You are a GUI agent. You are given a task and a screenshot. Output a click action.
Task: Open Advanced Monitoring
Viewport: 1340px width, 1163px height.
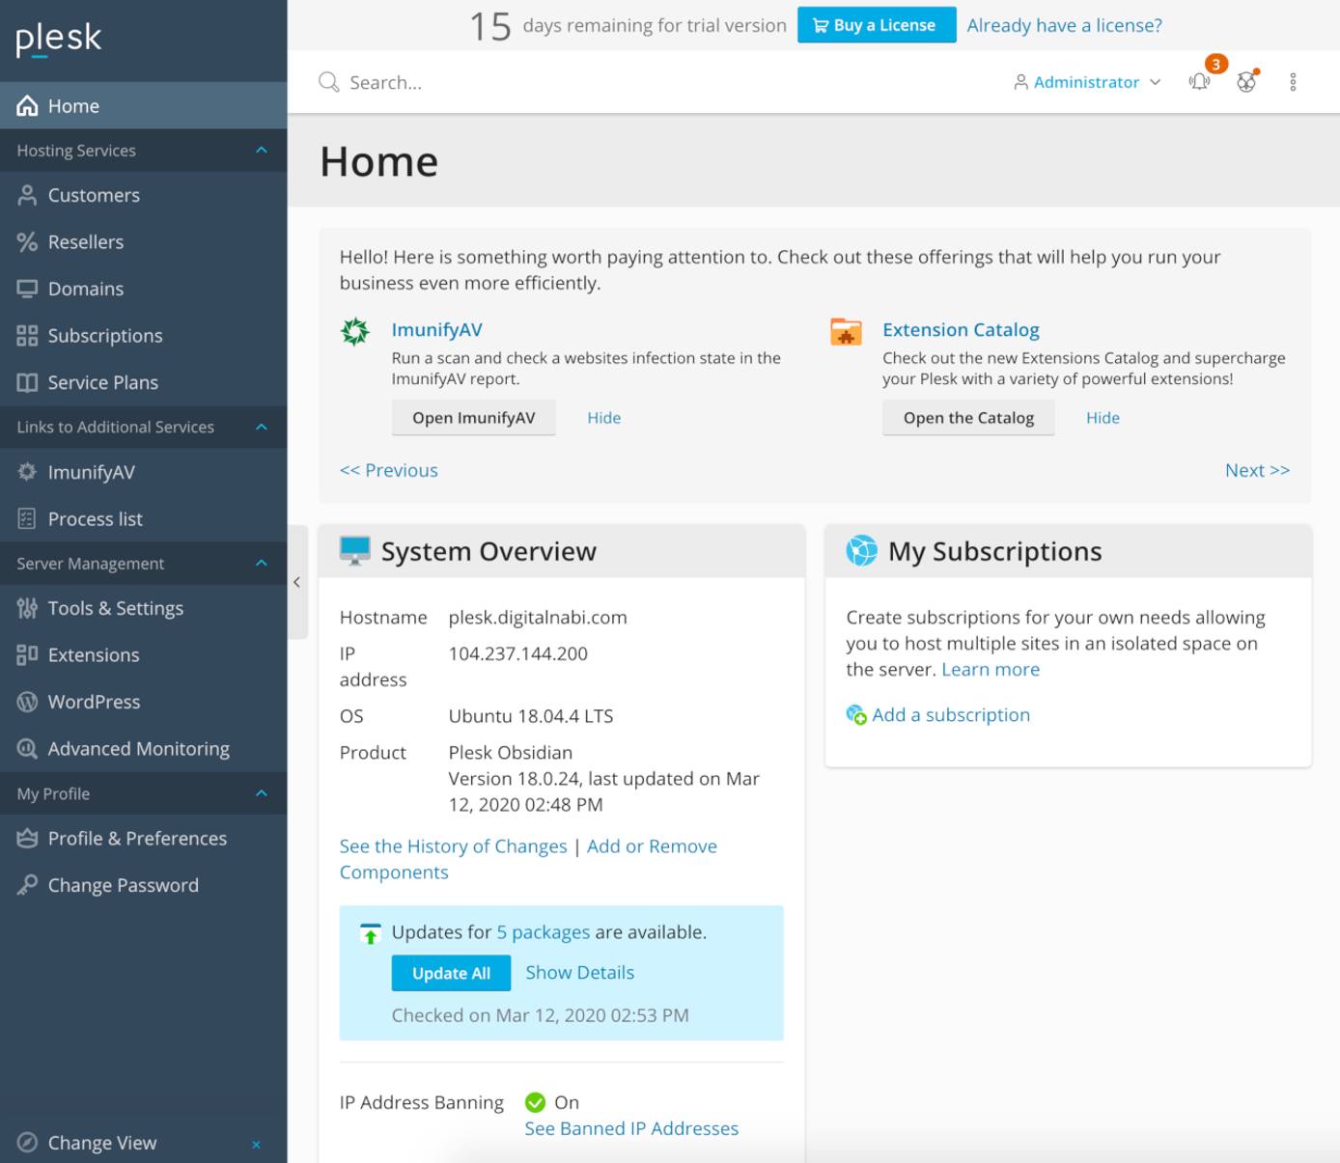click(x=138, y=748)
